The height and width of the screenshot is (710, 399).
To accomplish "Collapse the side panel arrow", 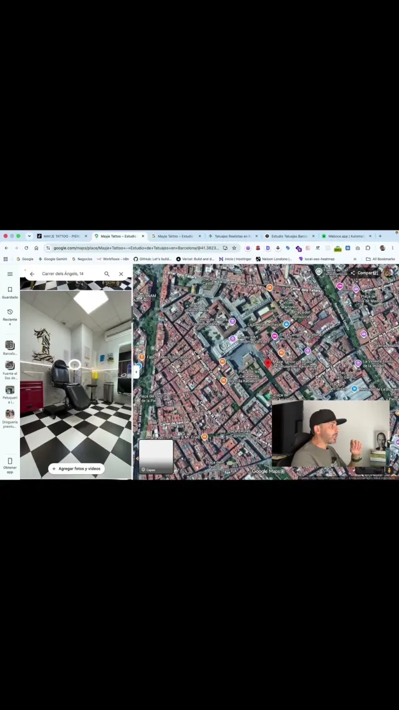I will (136, 371).
